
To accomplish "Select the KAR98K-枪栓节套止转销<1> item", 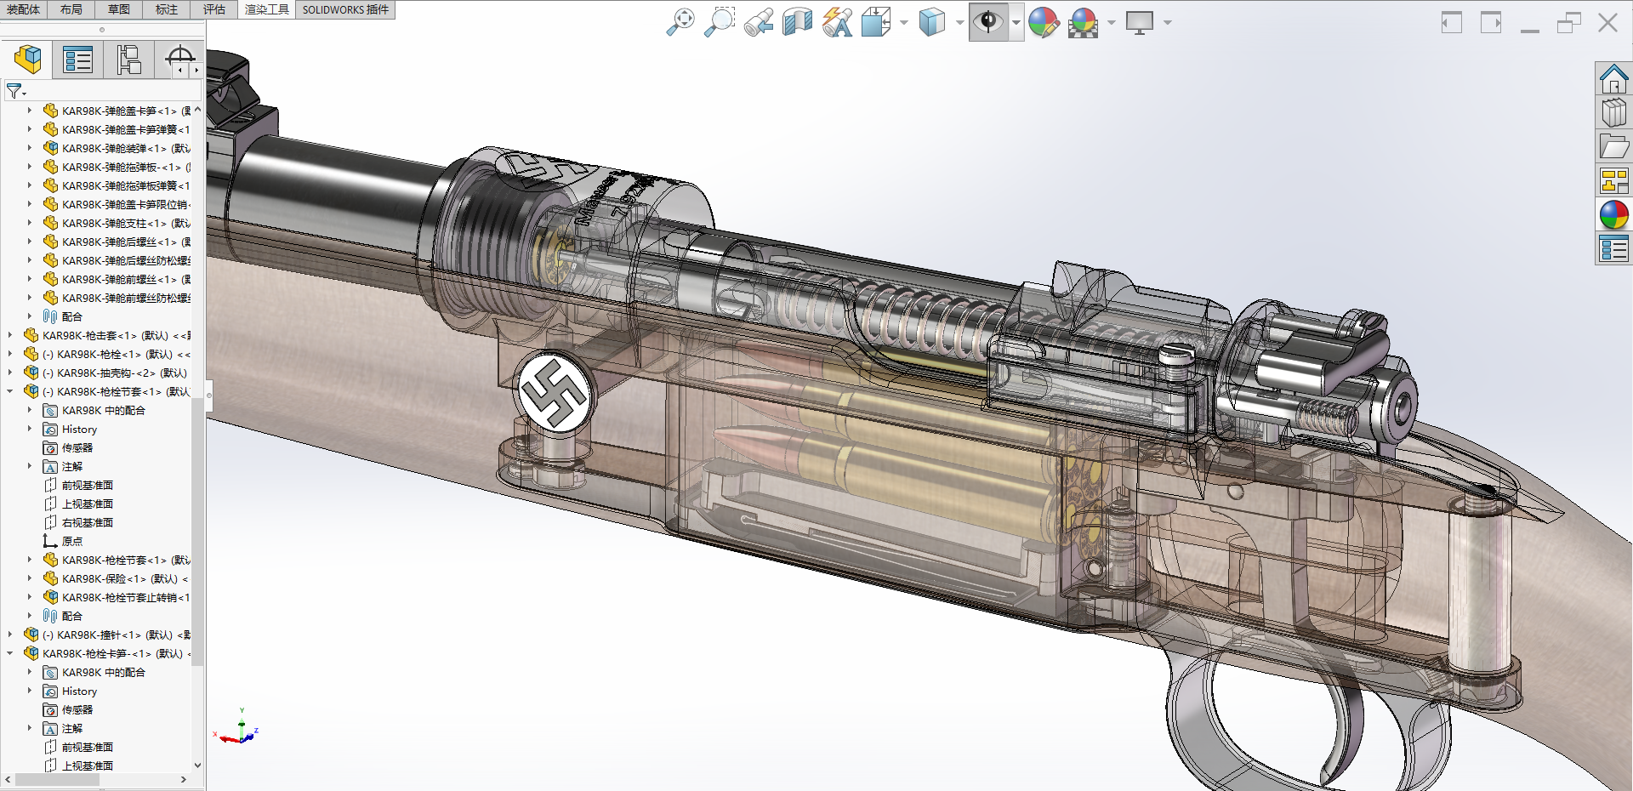I will point(126,597).
